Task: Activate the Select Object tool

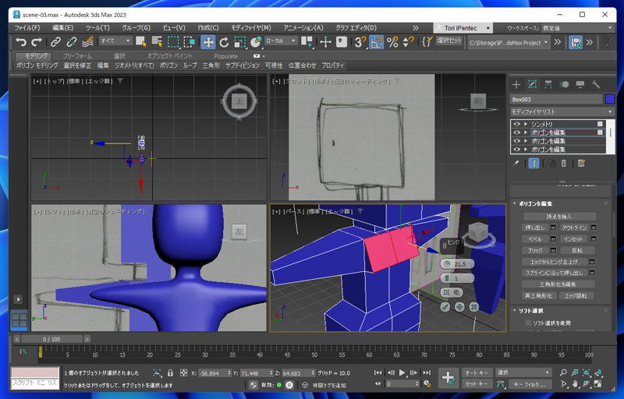Action: (x=141, y=42)
